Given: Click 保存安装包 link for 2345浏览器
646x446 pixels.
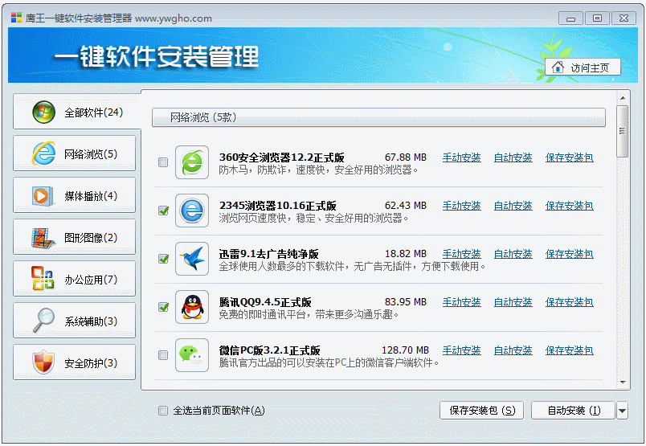Looking at the screenshot, I should tap(570, 206).
